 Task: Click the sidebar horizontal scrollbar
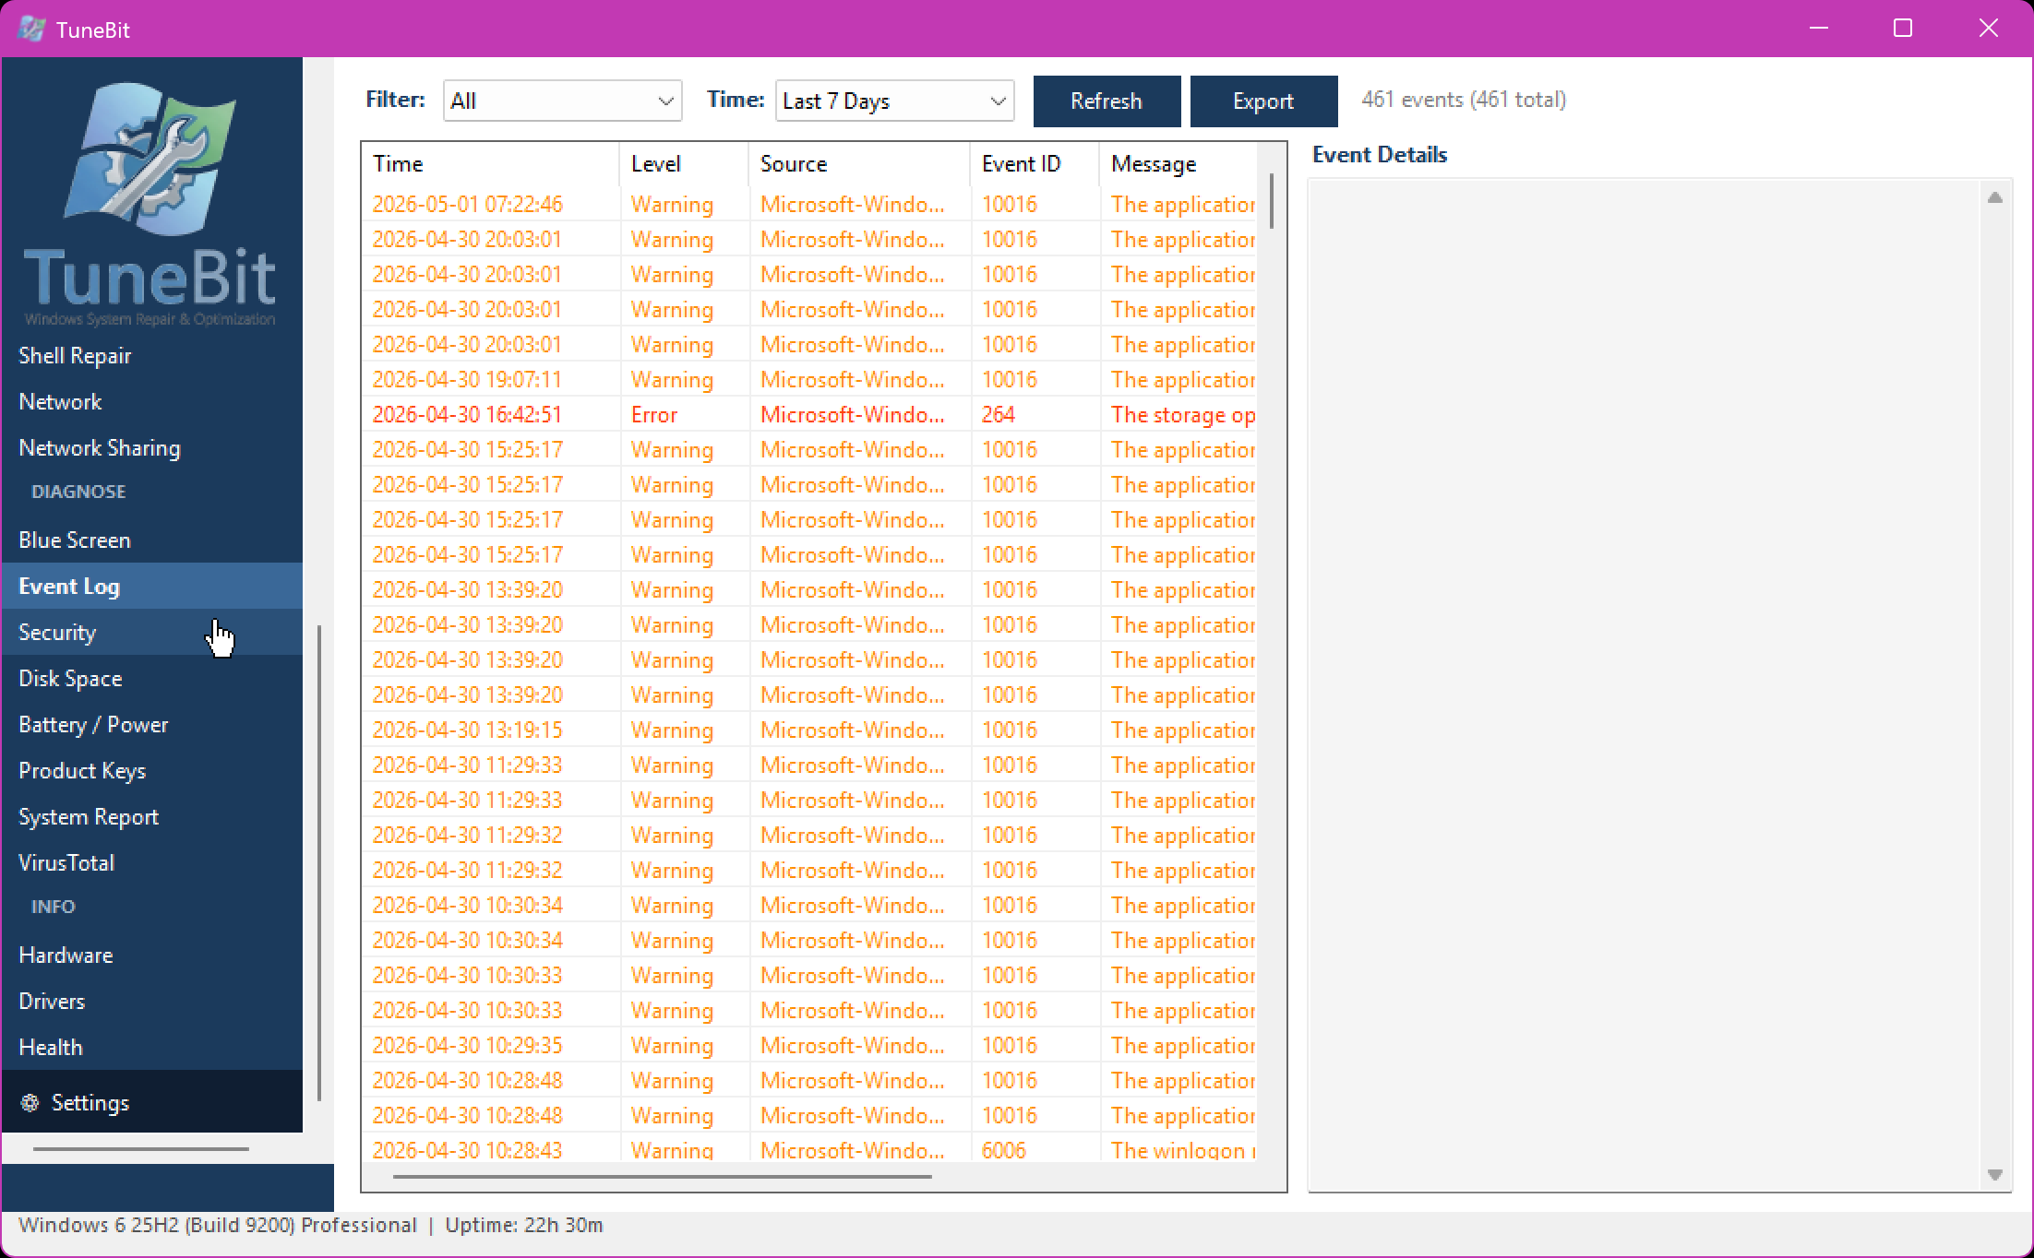(x=141, y=1149)
